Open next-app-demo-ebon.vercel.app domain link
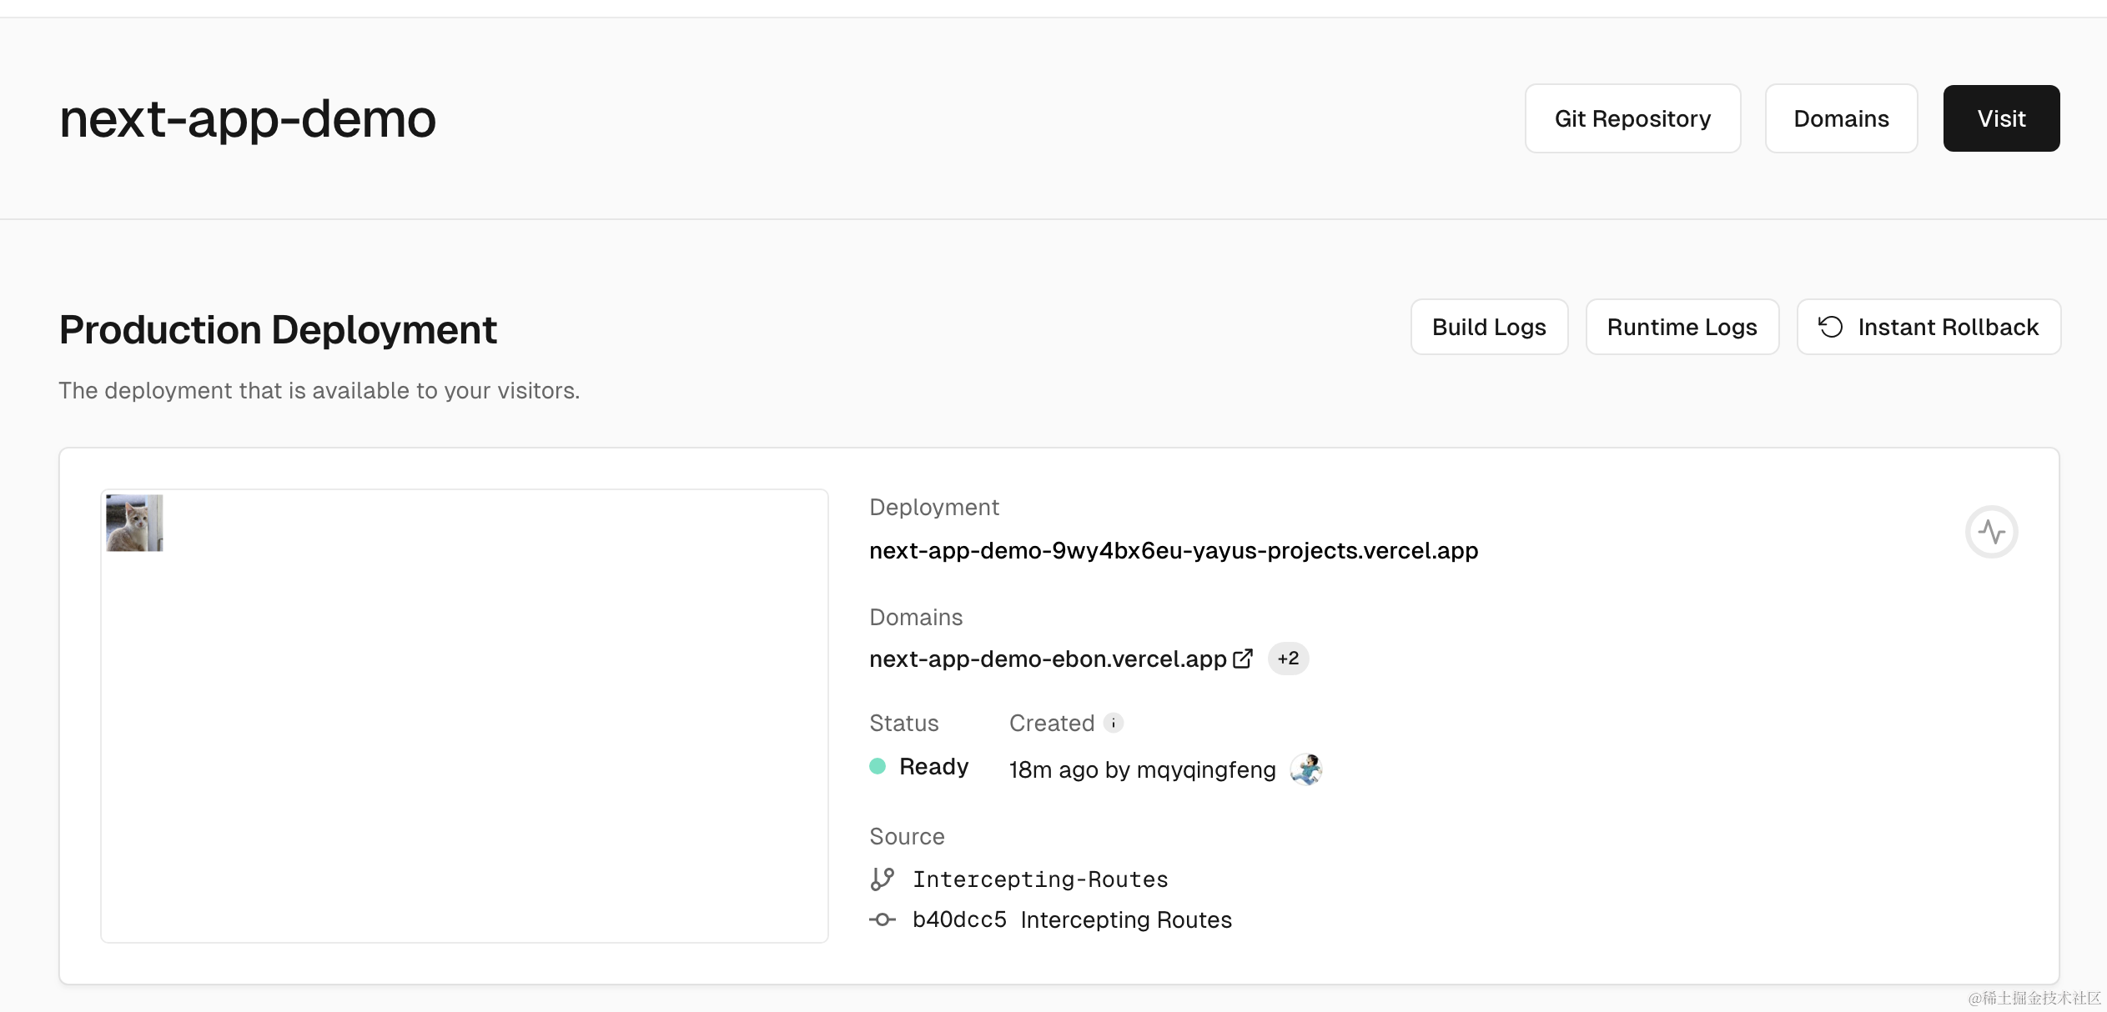Viewport: 2107px width, 1012px height. (x=1048, y=659)
